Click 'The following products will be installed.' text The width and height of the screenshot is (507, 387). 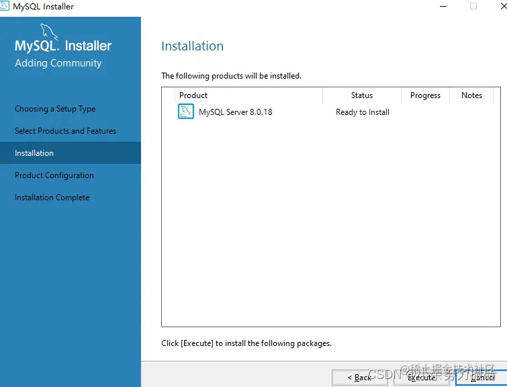click(231, 76)
